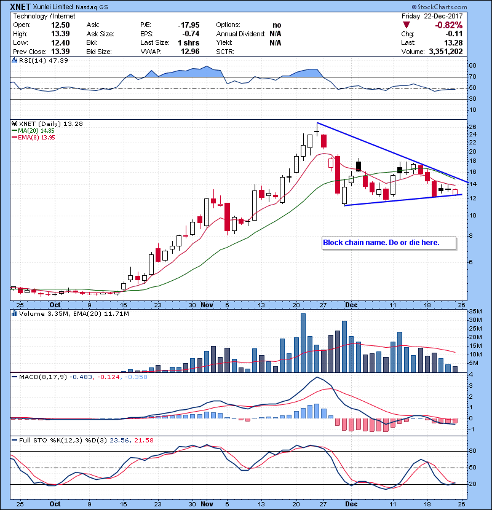492x510 pixels.
Task: Click the 35M volume axis label
Action: click(x=475, y=312)
